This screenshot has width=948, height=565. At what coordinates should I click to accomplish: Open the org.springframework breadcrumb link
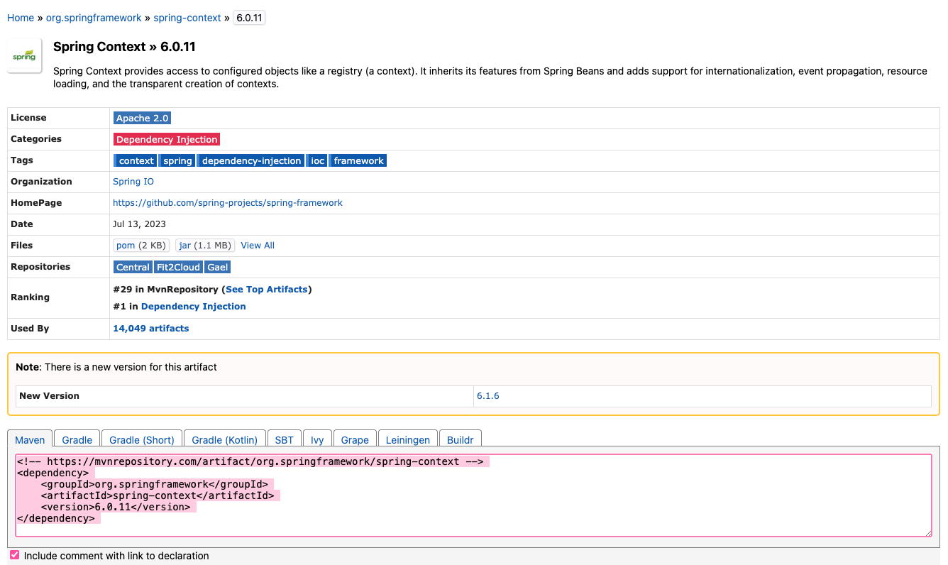(94, 18)
